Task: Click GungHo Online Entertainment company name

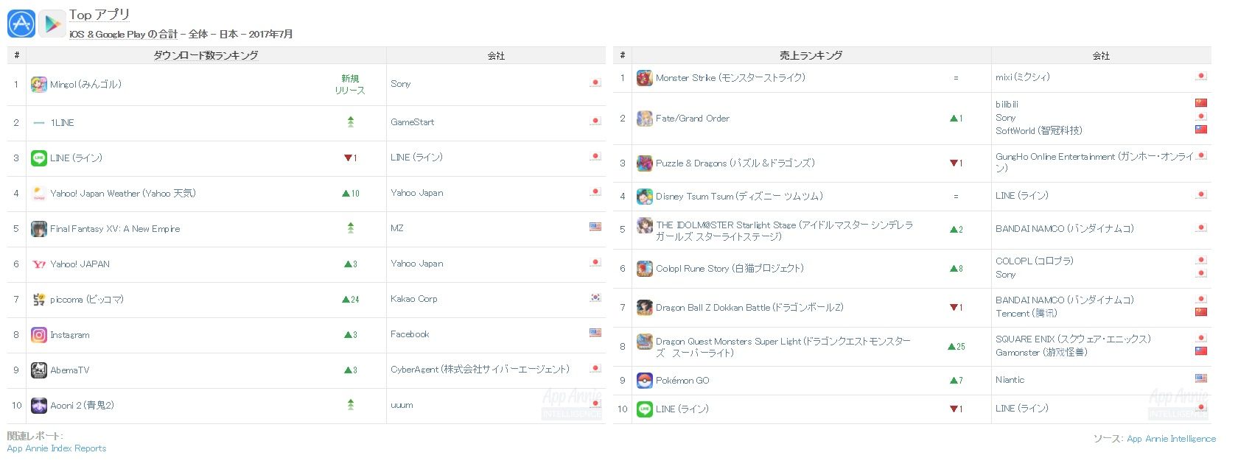Action: [x=1095, y=163]
